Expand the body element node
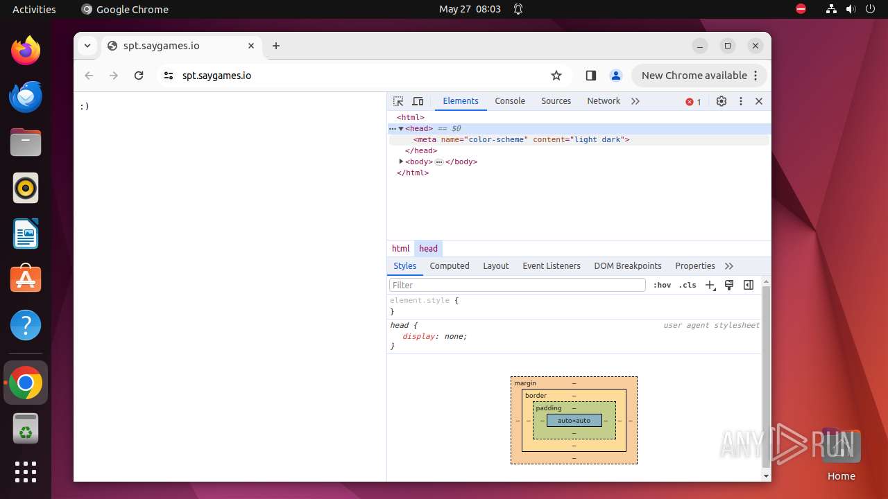The image size is (888, 499). [401, 161]
